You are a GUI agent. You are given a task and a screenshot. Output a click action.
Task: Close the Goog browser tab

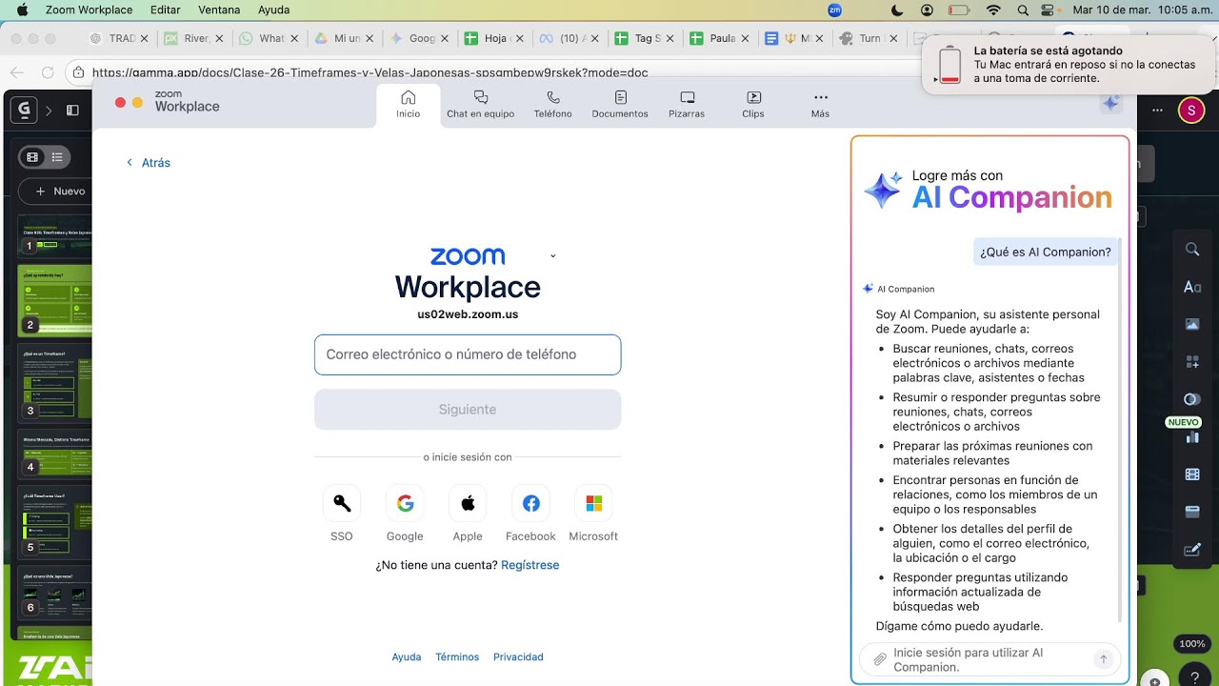coord(444,39)
